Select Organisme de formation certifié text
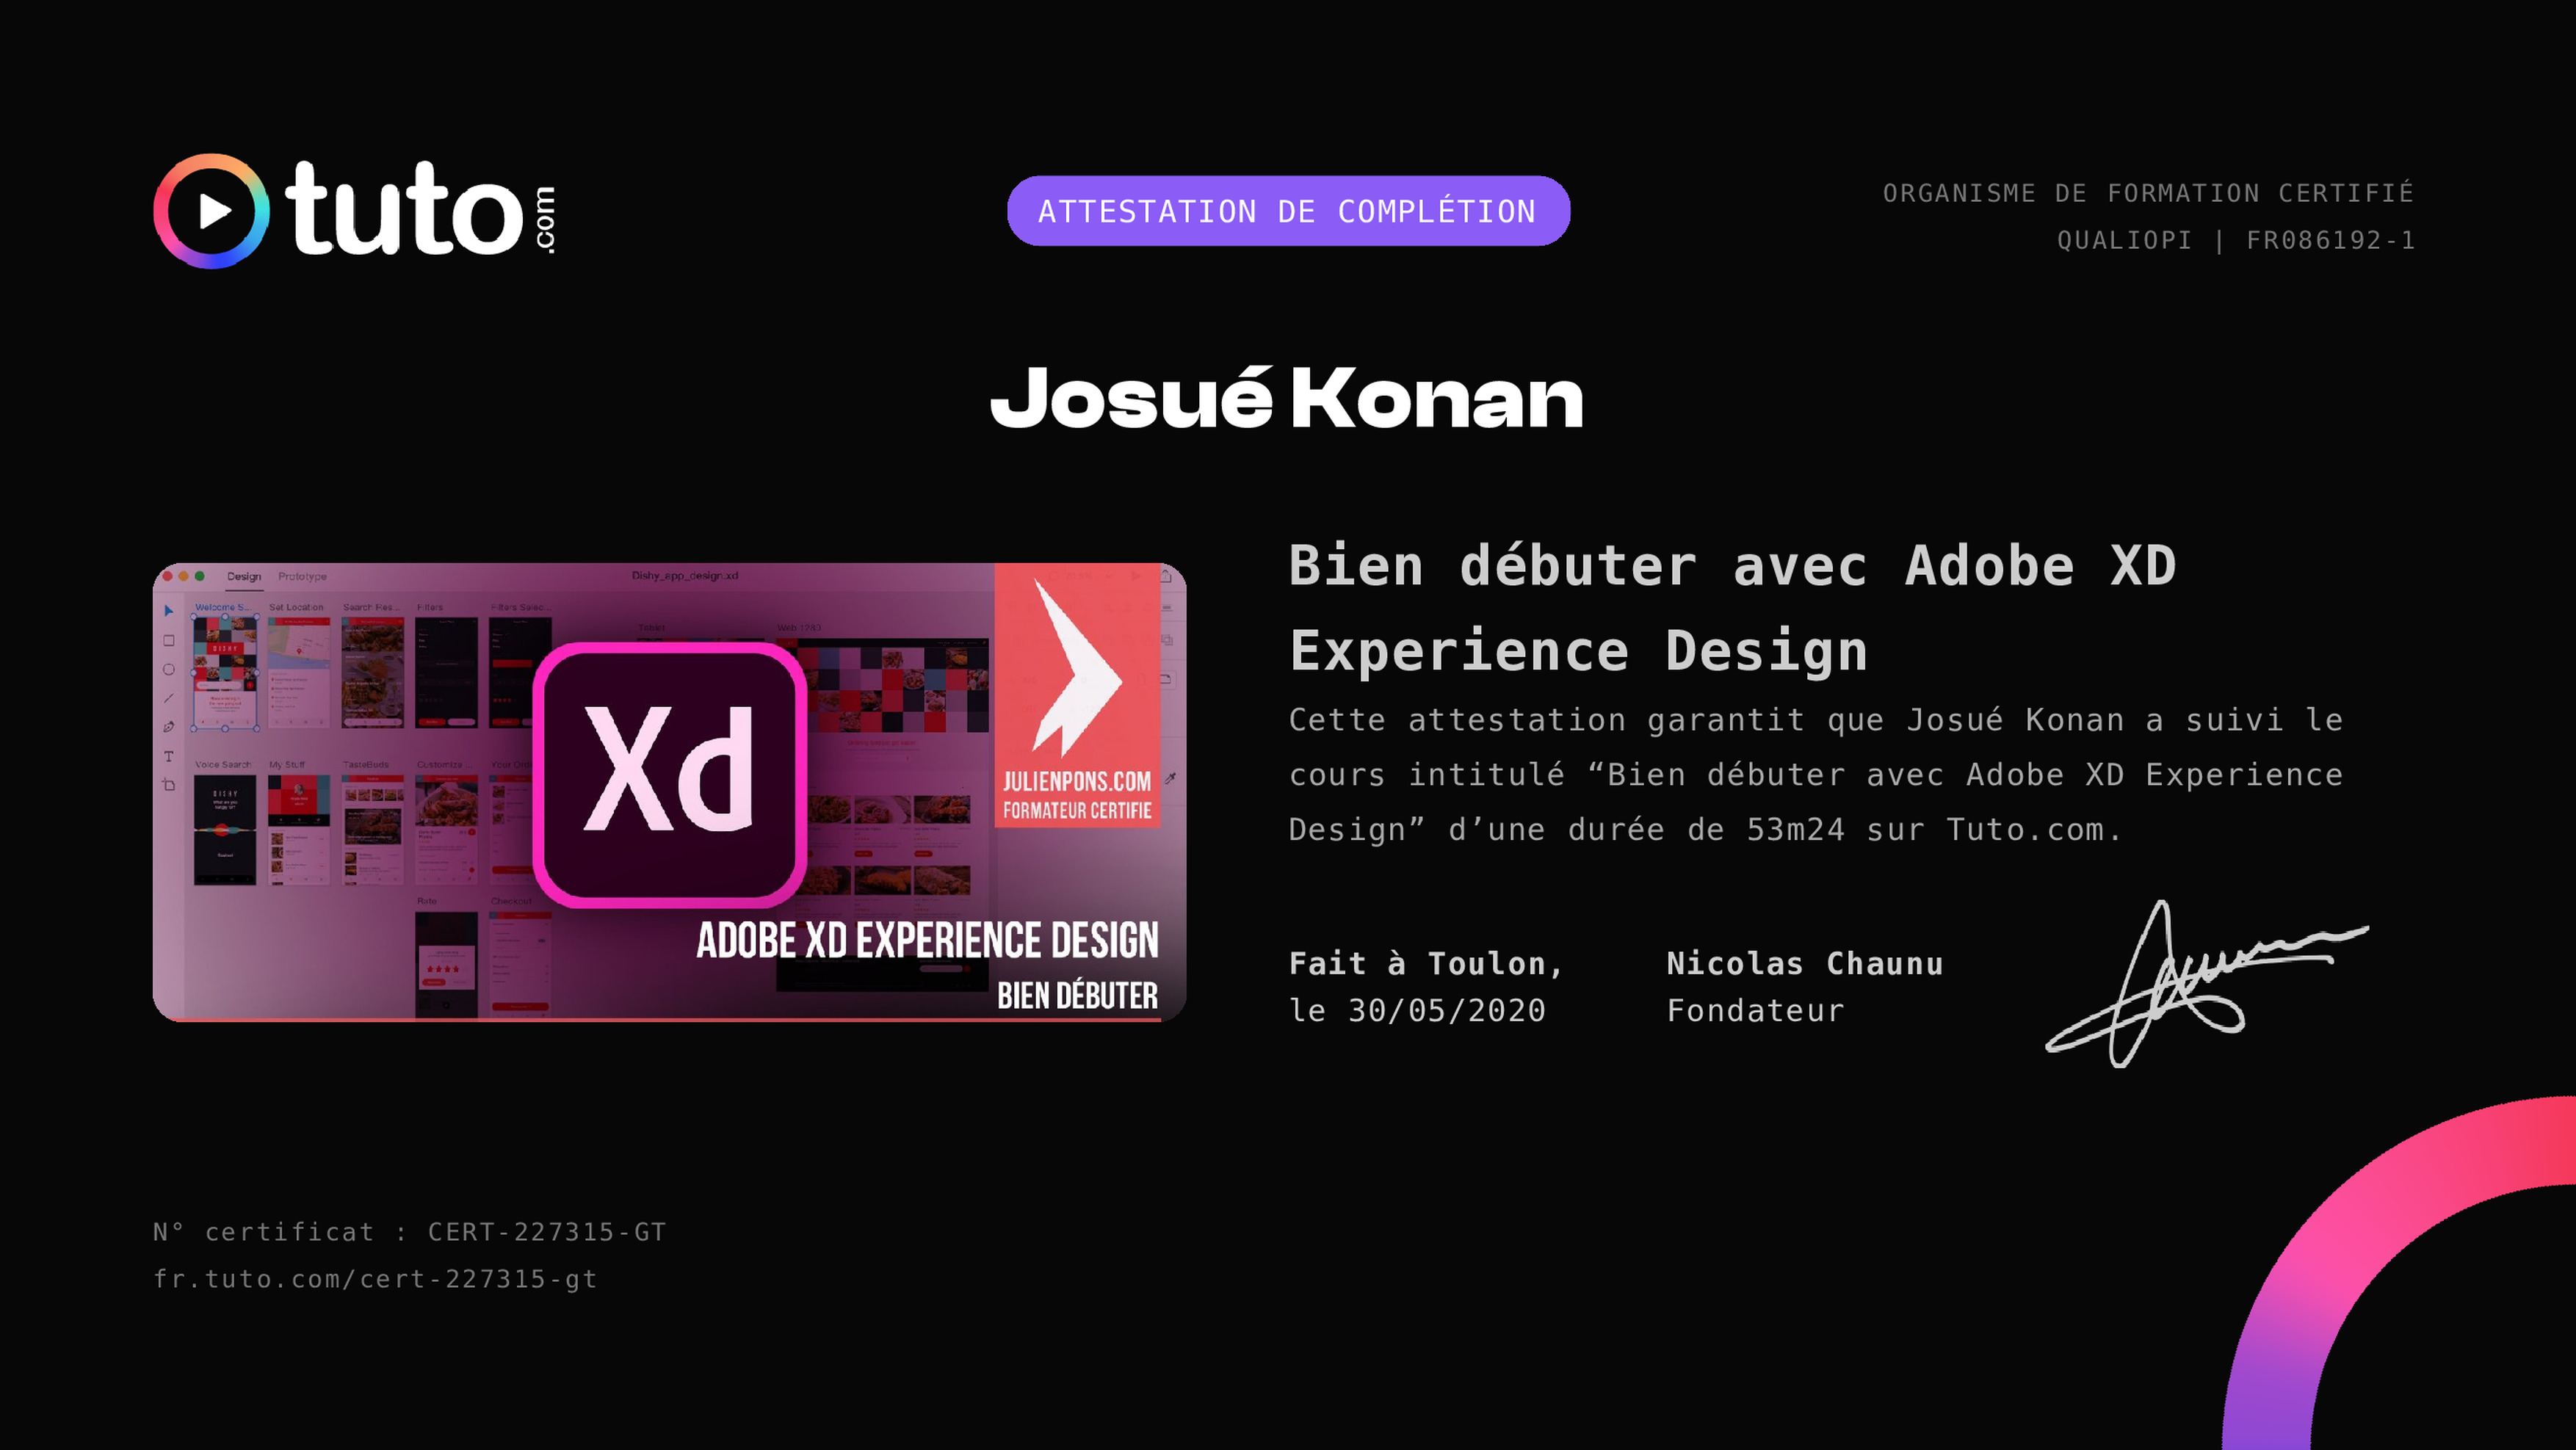 pyautogui.click(x=2148, y=193)
